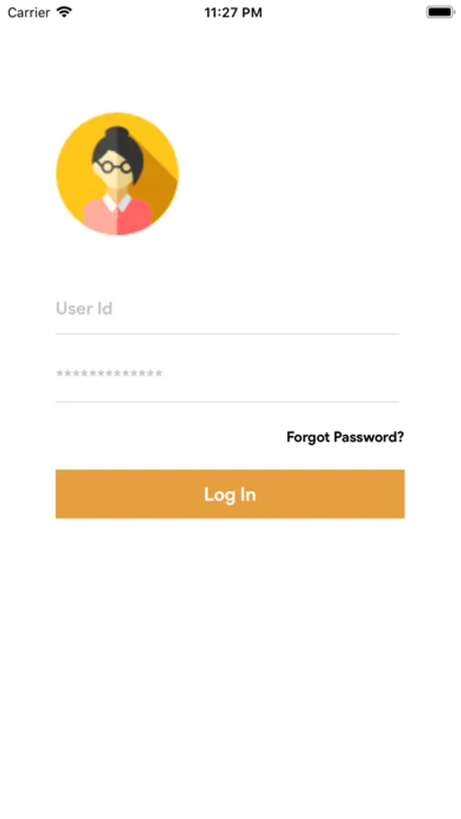The height and width of the screenshot is (819, 461).
Task: Click the avatar's pink shirt
Action: click(x=117, y=217)
